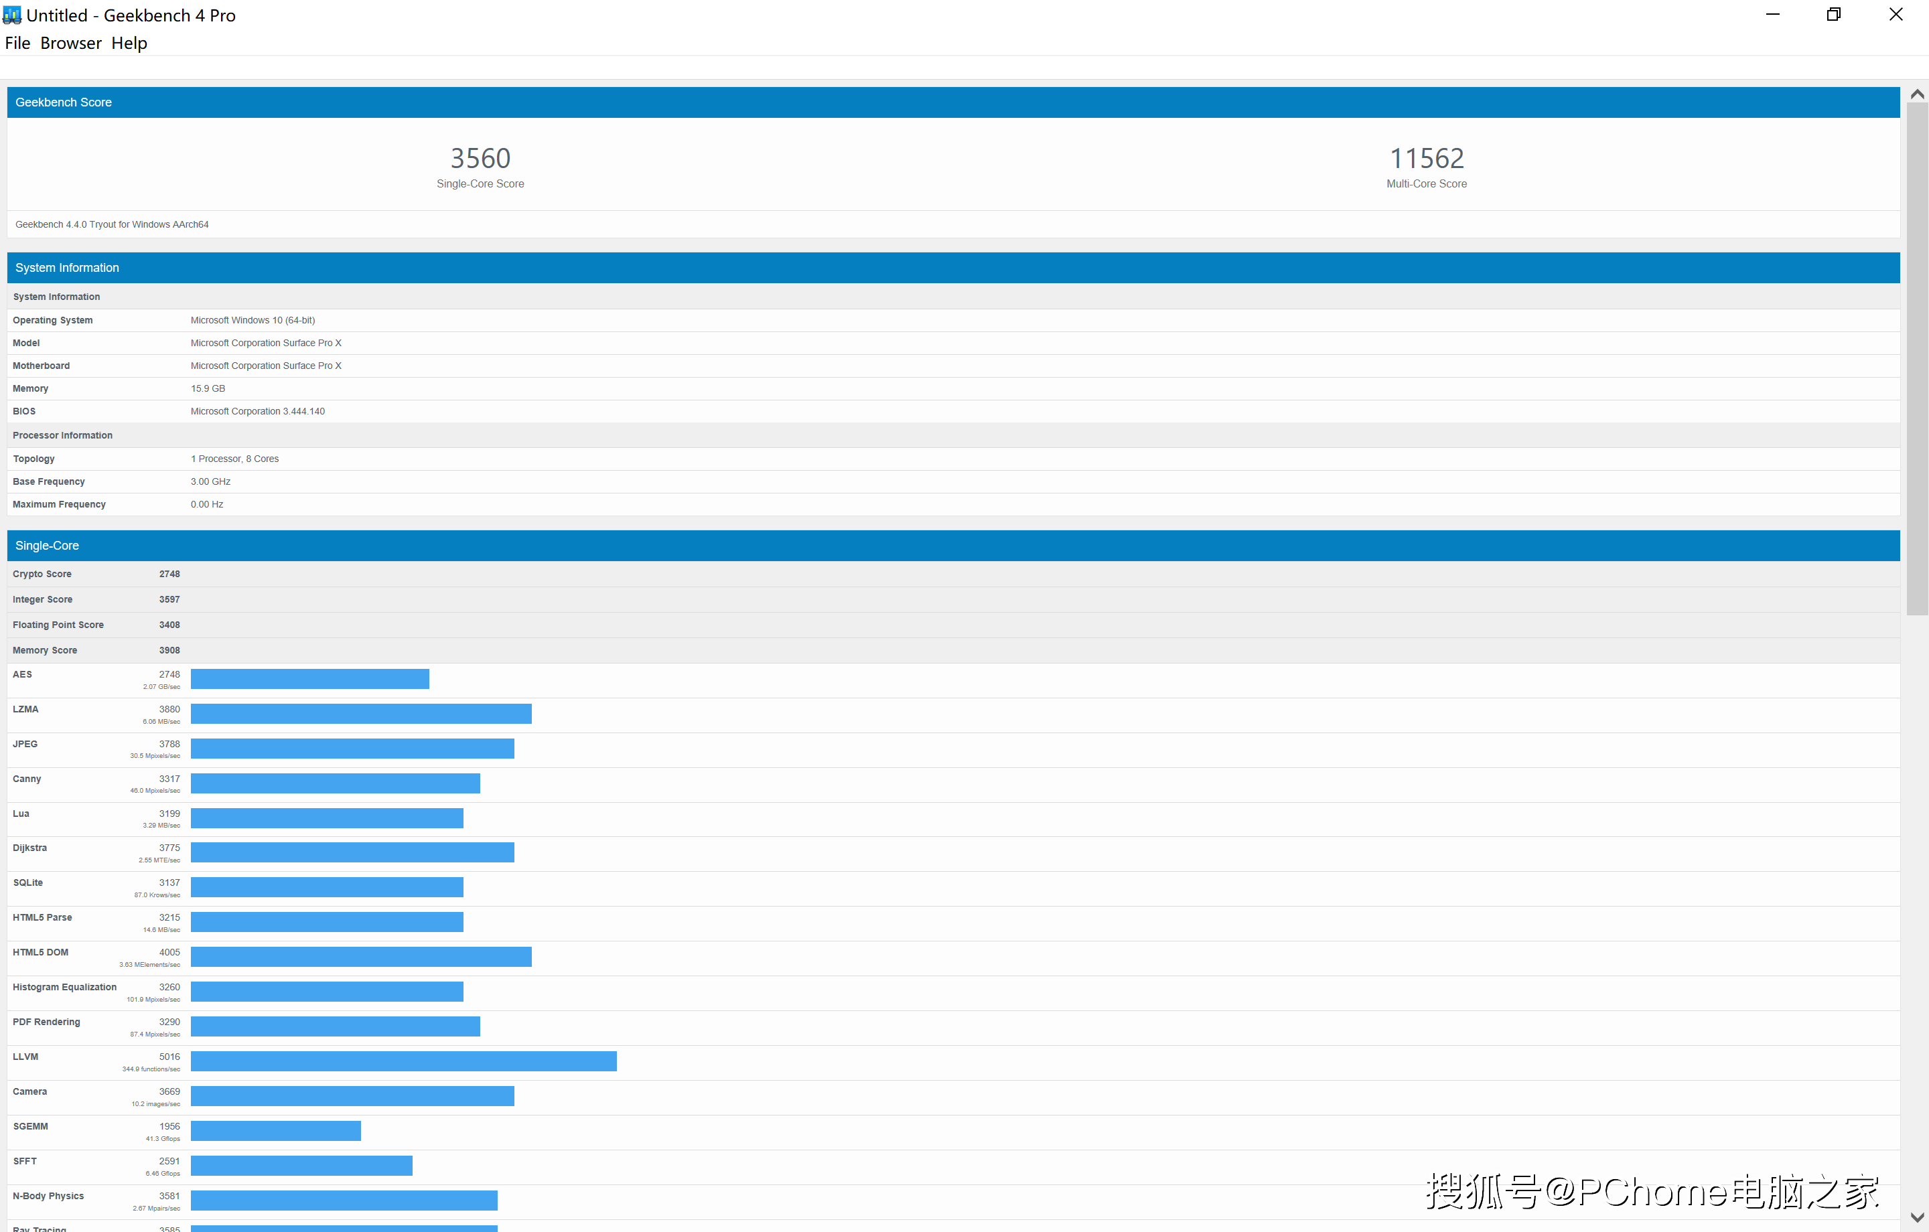Click the AES result bar
1929x1232 pixels.
[310, 680]
